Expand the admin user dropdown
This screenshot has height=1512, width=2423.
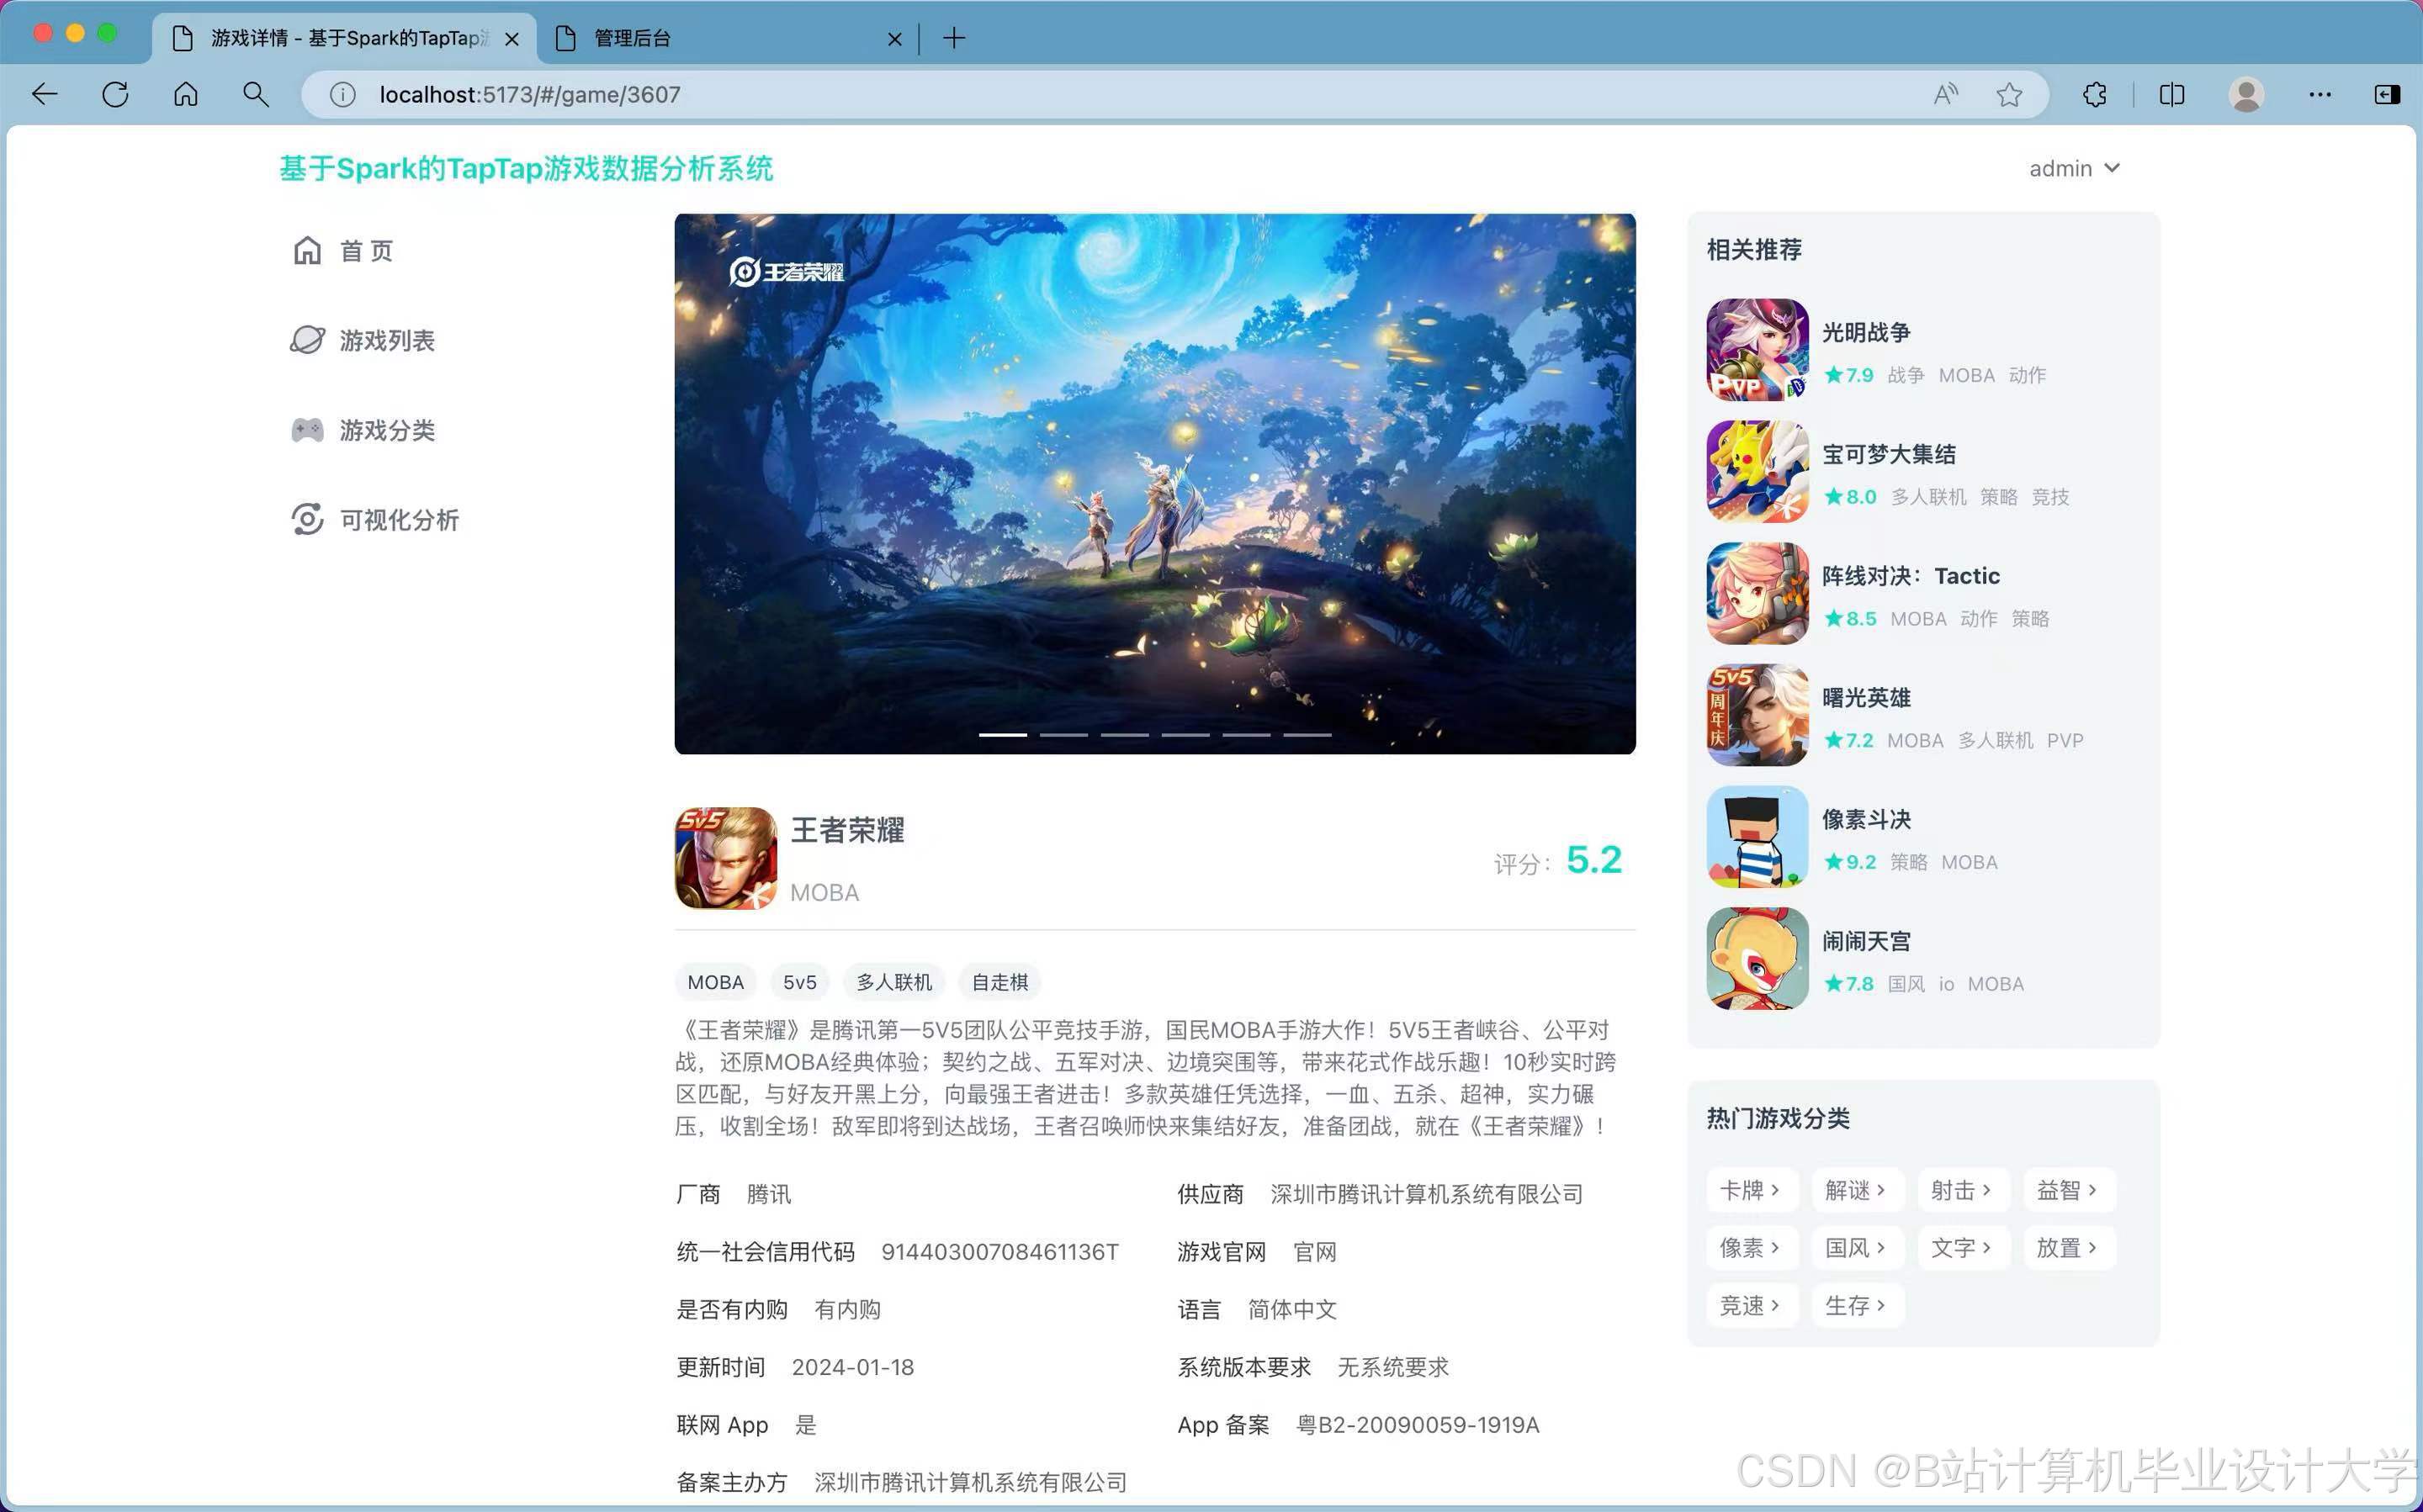point(2074,168)
